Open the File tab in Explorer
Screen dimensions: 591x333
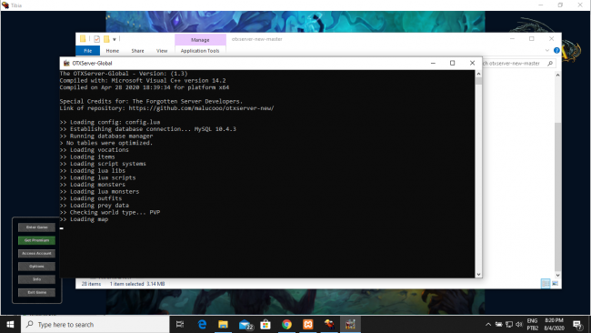(x=88, y=51)
